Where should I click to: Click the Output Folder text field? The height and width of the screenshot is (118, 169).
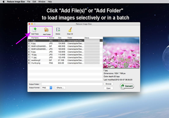coord(72,84)
